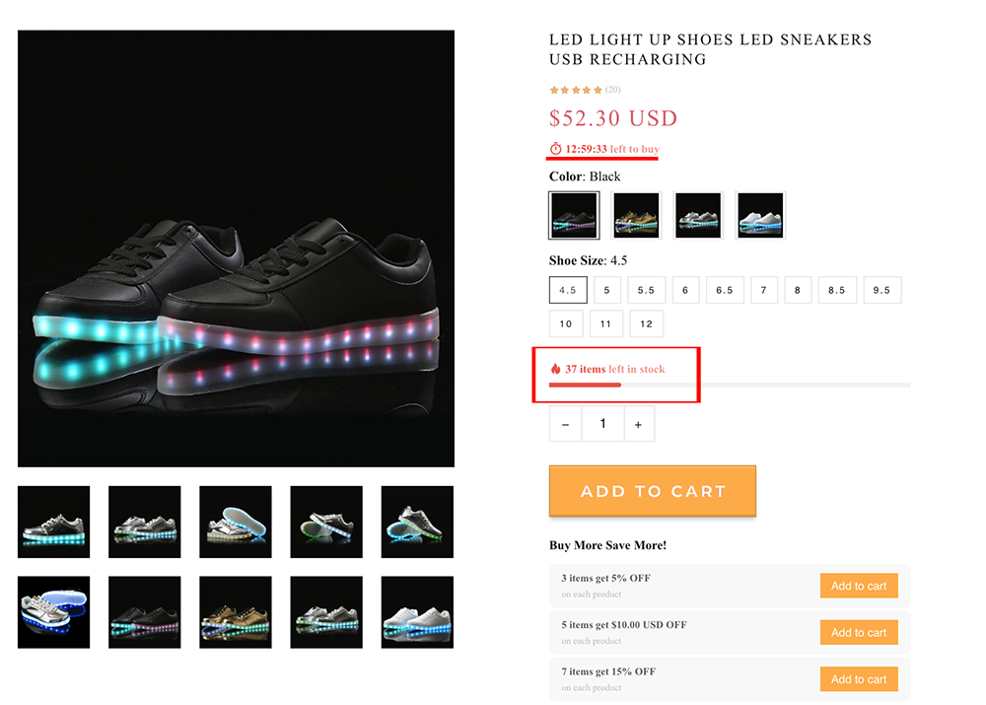This screenshot has height=705, width=986.
Task: Click the star rating icons
Action: tap(576, 90)
